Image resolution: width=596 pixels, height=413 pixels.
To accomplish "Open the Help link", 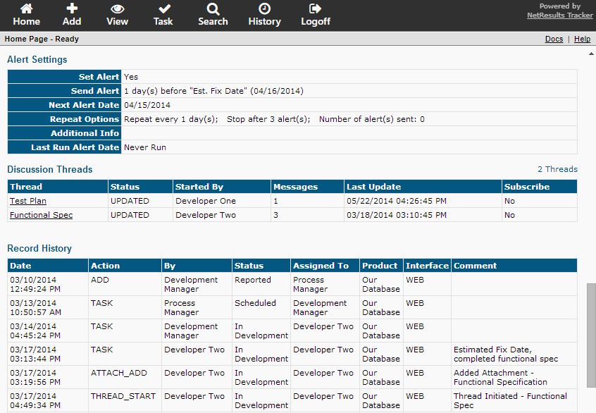I will tap(582, 39).
